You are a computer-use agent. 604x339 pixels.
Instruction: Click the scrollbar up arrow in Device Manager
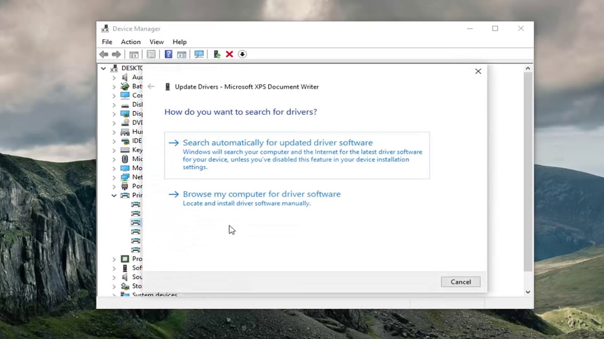(x=528, y=69)
